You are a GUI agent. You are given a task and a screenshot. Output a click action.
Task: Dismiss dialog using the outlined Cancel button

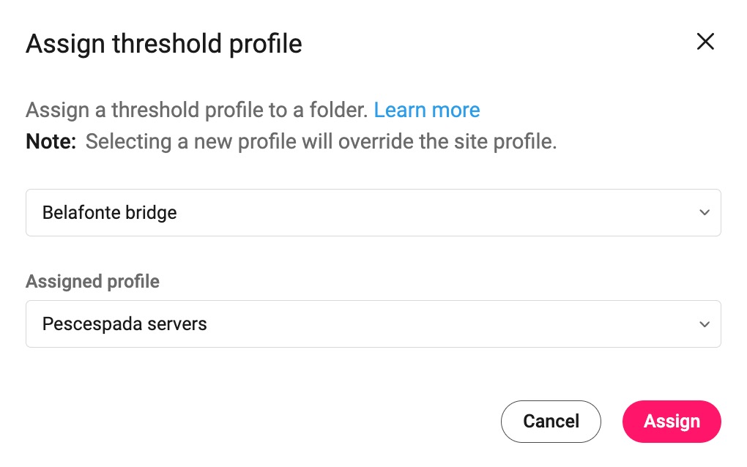tap(551, 422)
